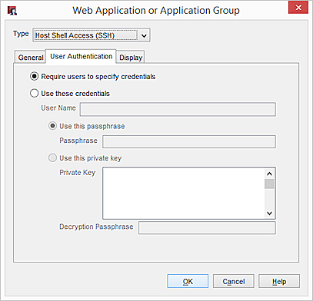313x301 pixels.
Task: Click the Type label
Action: coord(21,34)
